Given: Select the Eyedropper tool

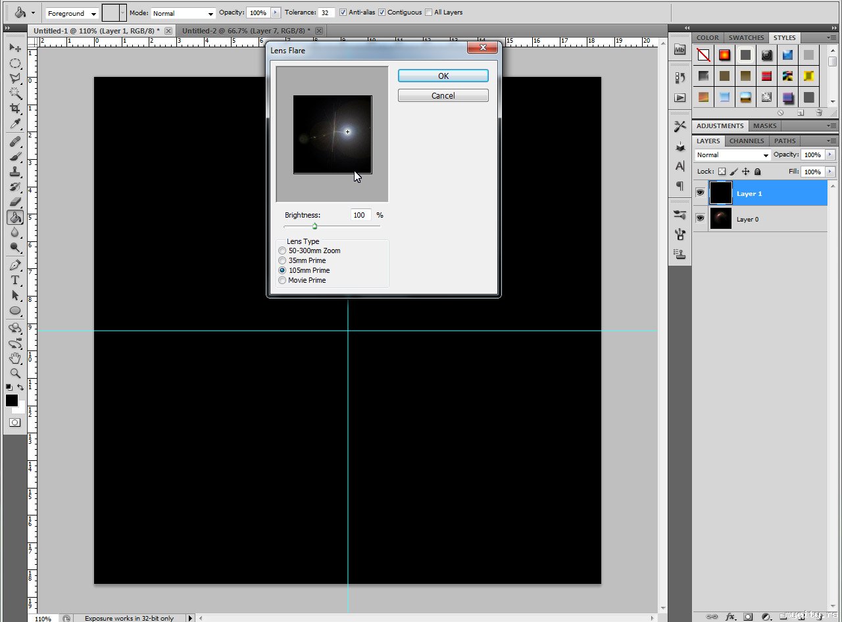Looking at the screenshot, I should pyautogui.click(x=14, y=124).
